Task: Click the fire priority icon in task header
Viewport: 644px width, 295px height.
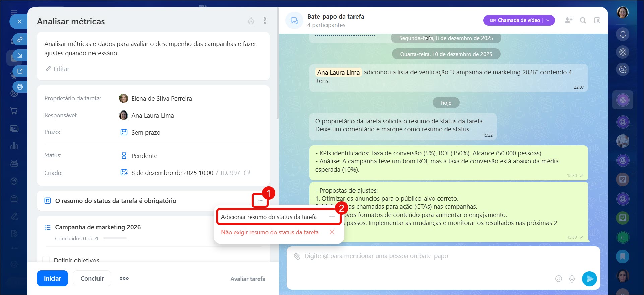Action: (251, 21)
